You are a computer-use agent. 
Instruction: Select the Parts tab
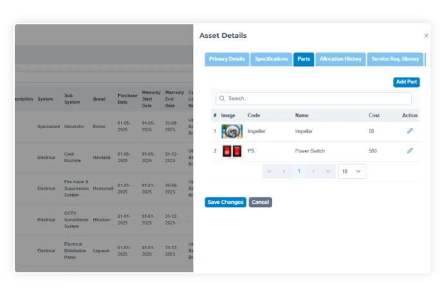point(303,59)
